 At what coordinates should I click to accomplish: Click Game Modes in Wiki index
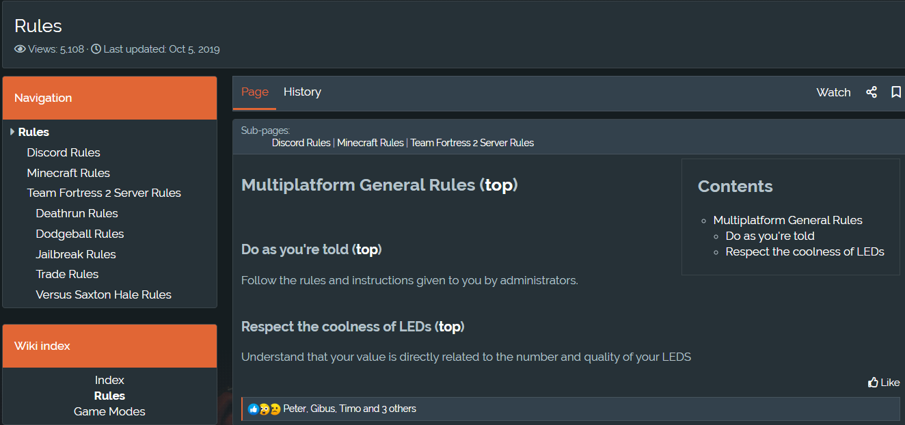pos(109,411)
